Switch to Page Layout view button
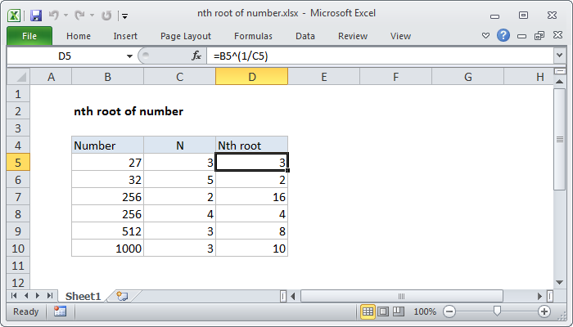 click(383, 311)
